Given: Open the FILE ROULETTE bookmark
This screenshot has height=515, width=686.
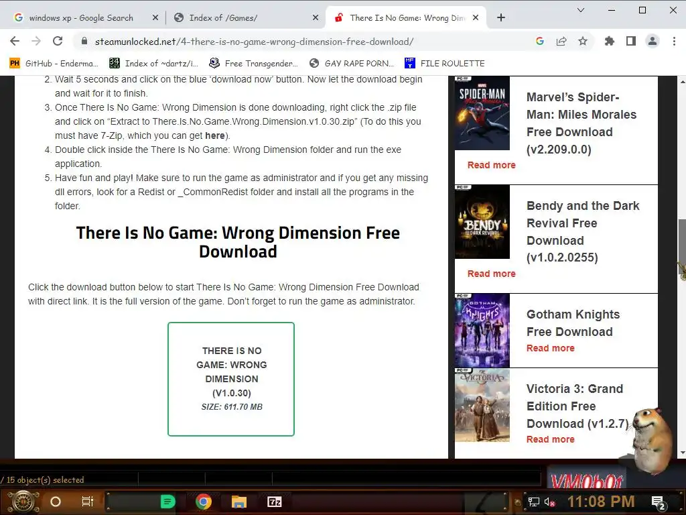Looking at the screenshot, I should point(445,63).
